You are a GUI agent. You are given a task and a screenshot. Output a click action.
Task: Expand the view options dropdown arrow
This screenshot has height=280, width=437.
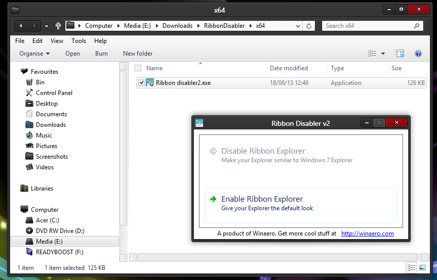[383, 54]
